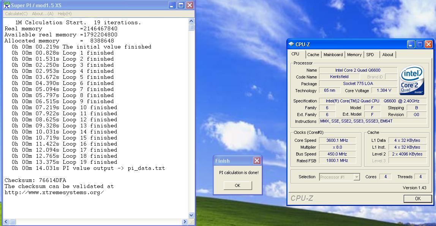Switch to the SPD tab in CPU-Z
Image resolution: width=436 pixels, height=226 pixels.
370,55
